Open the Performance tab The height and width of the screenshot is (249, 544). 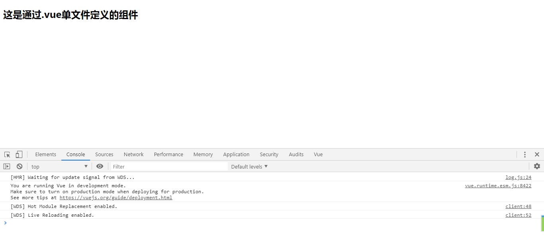(168, 155)
